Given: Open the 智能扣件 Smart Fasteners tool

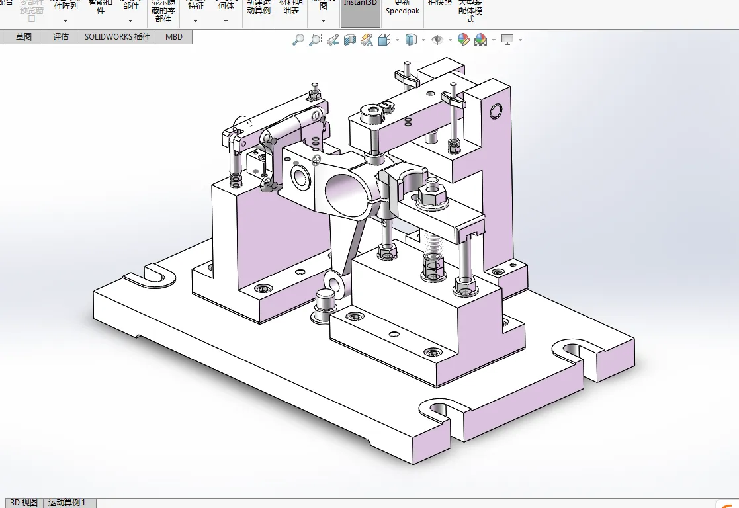Looking at the screenshot, I should [101, 8].
